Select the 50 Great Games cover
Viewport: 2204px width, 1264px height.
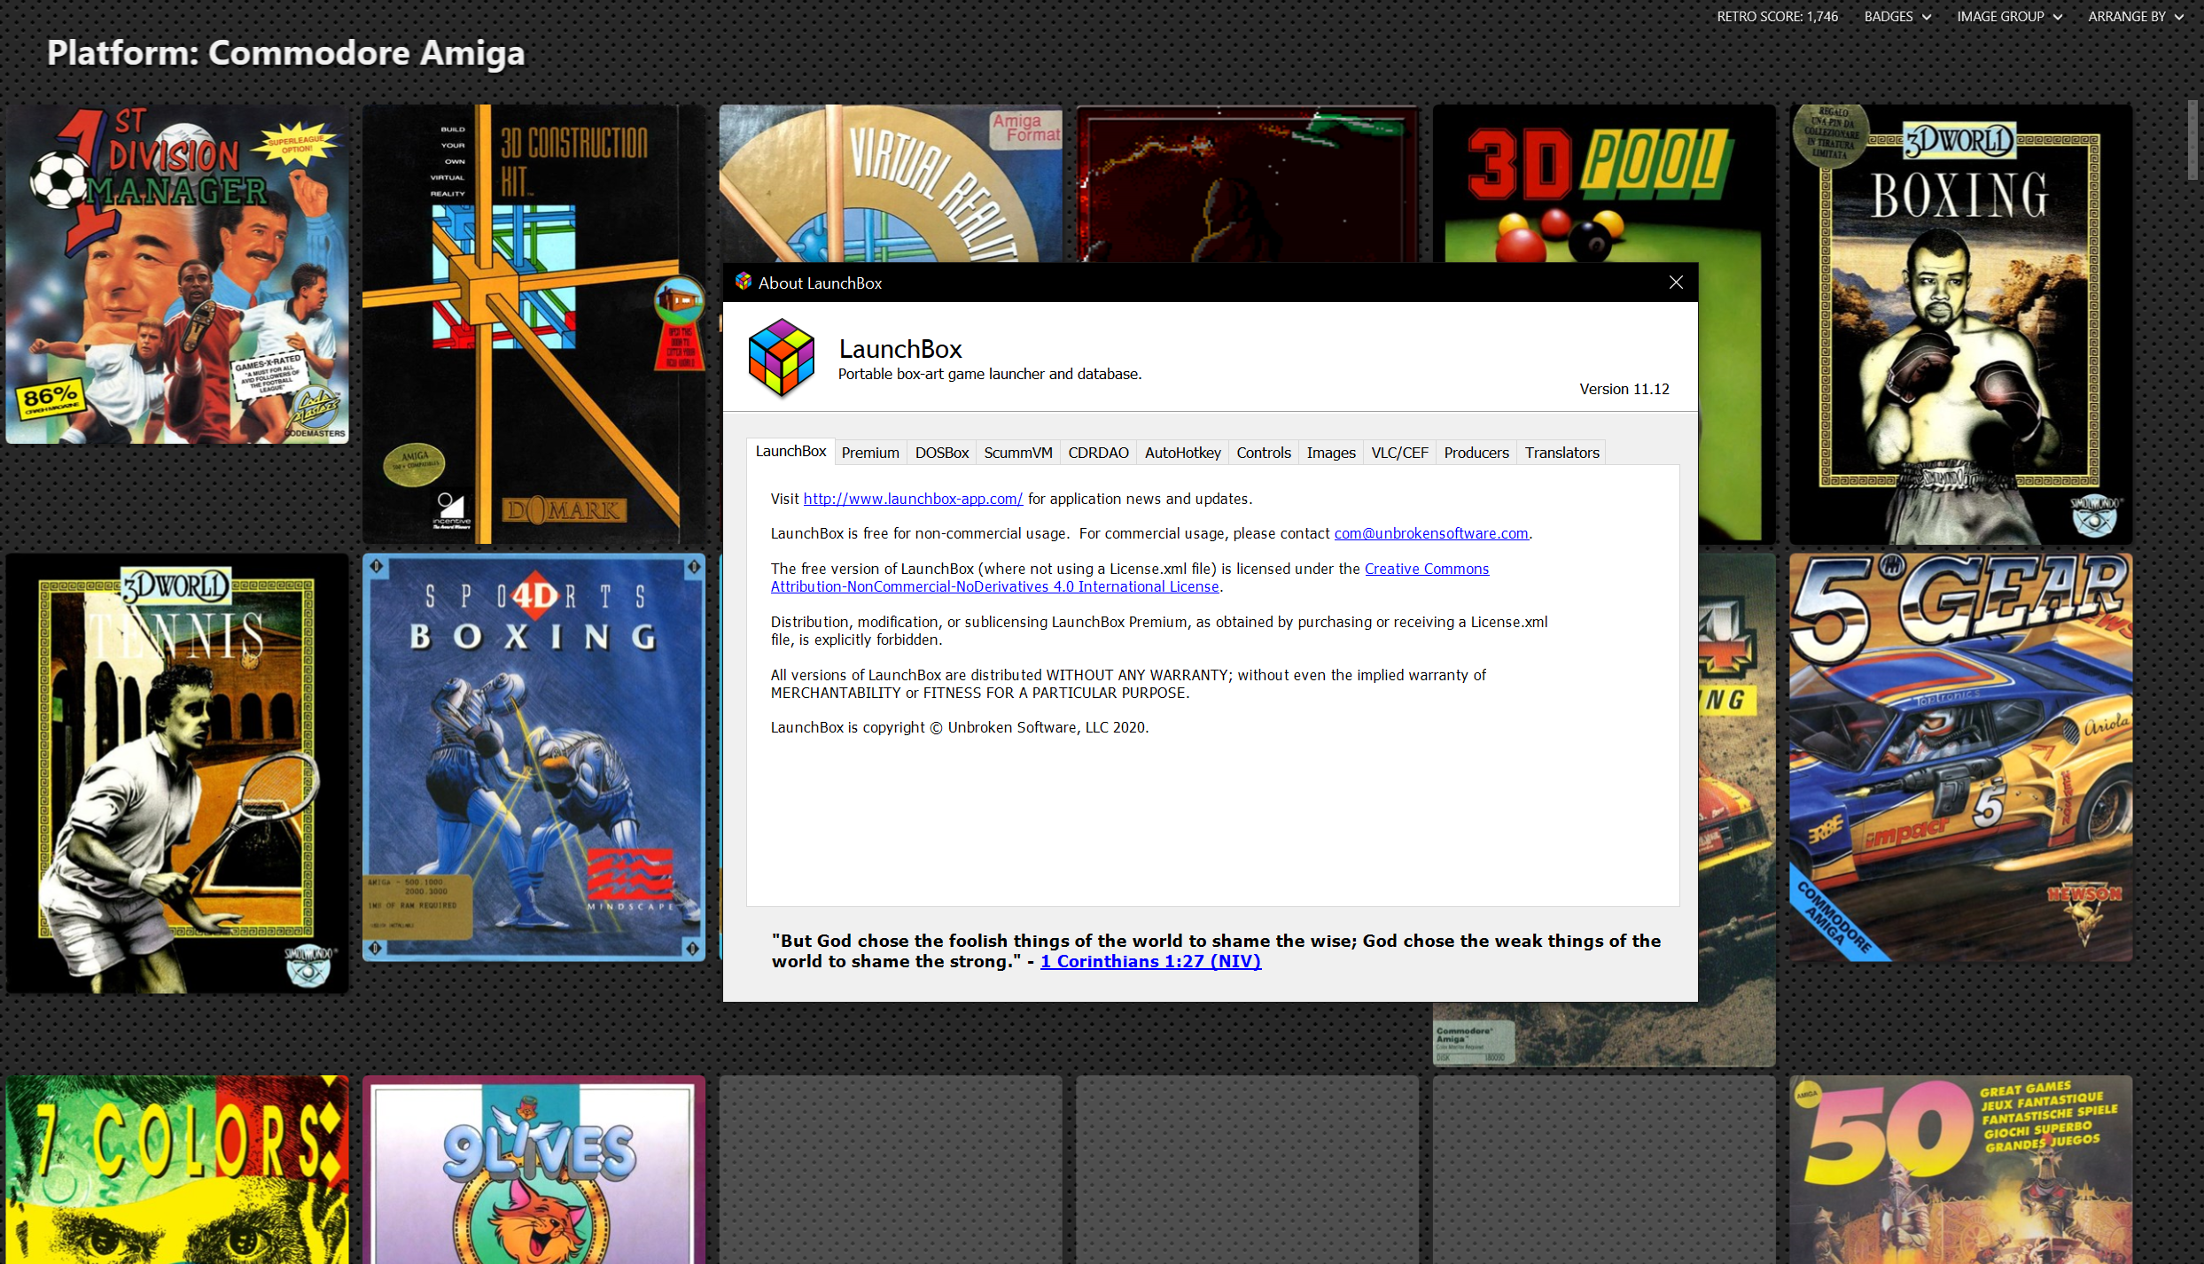pos(1961,1169)
